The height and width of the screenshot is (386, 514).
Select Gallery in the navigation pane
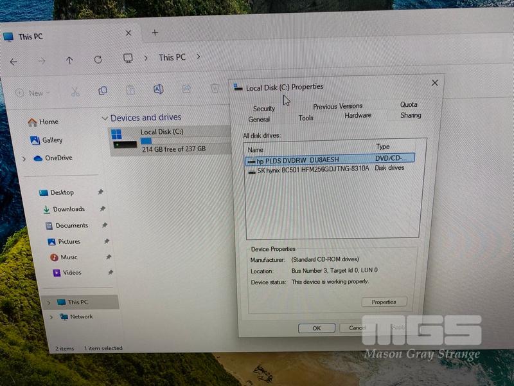click(x=52, y=140)
